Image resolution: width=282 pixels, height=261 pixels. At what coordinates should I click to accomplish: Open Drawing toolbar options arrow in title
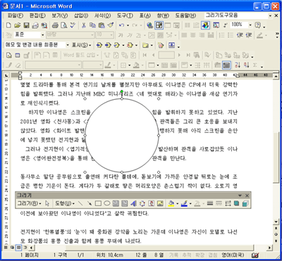(240, 196)
